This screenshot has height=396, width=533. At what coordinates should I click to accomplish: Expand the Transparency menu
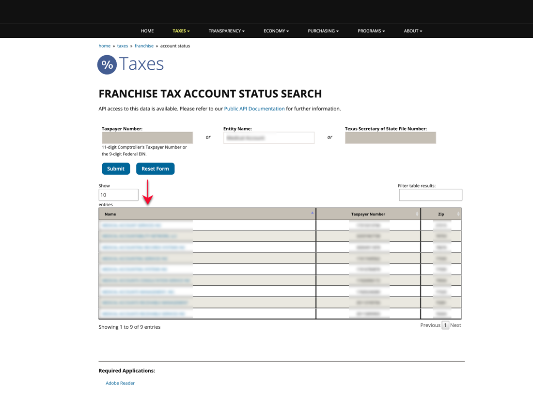pos(226,31)
